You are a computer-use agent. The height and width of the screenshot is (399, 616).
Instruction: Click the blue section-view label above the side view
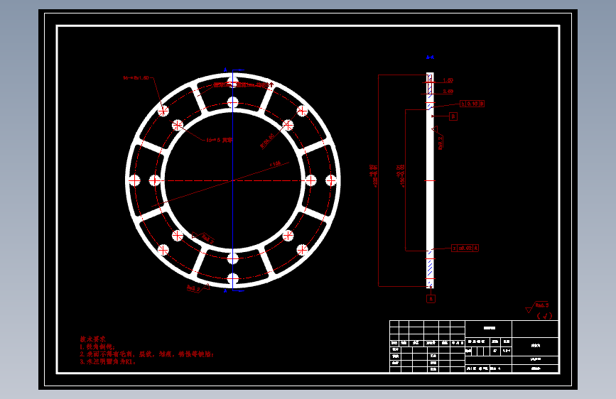(430, 58)
